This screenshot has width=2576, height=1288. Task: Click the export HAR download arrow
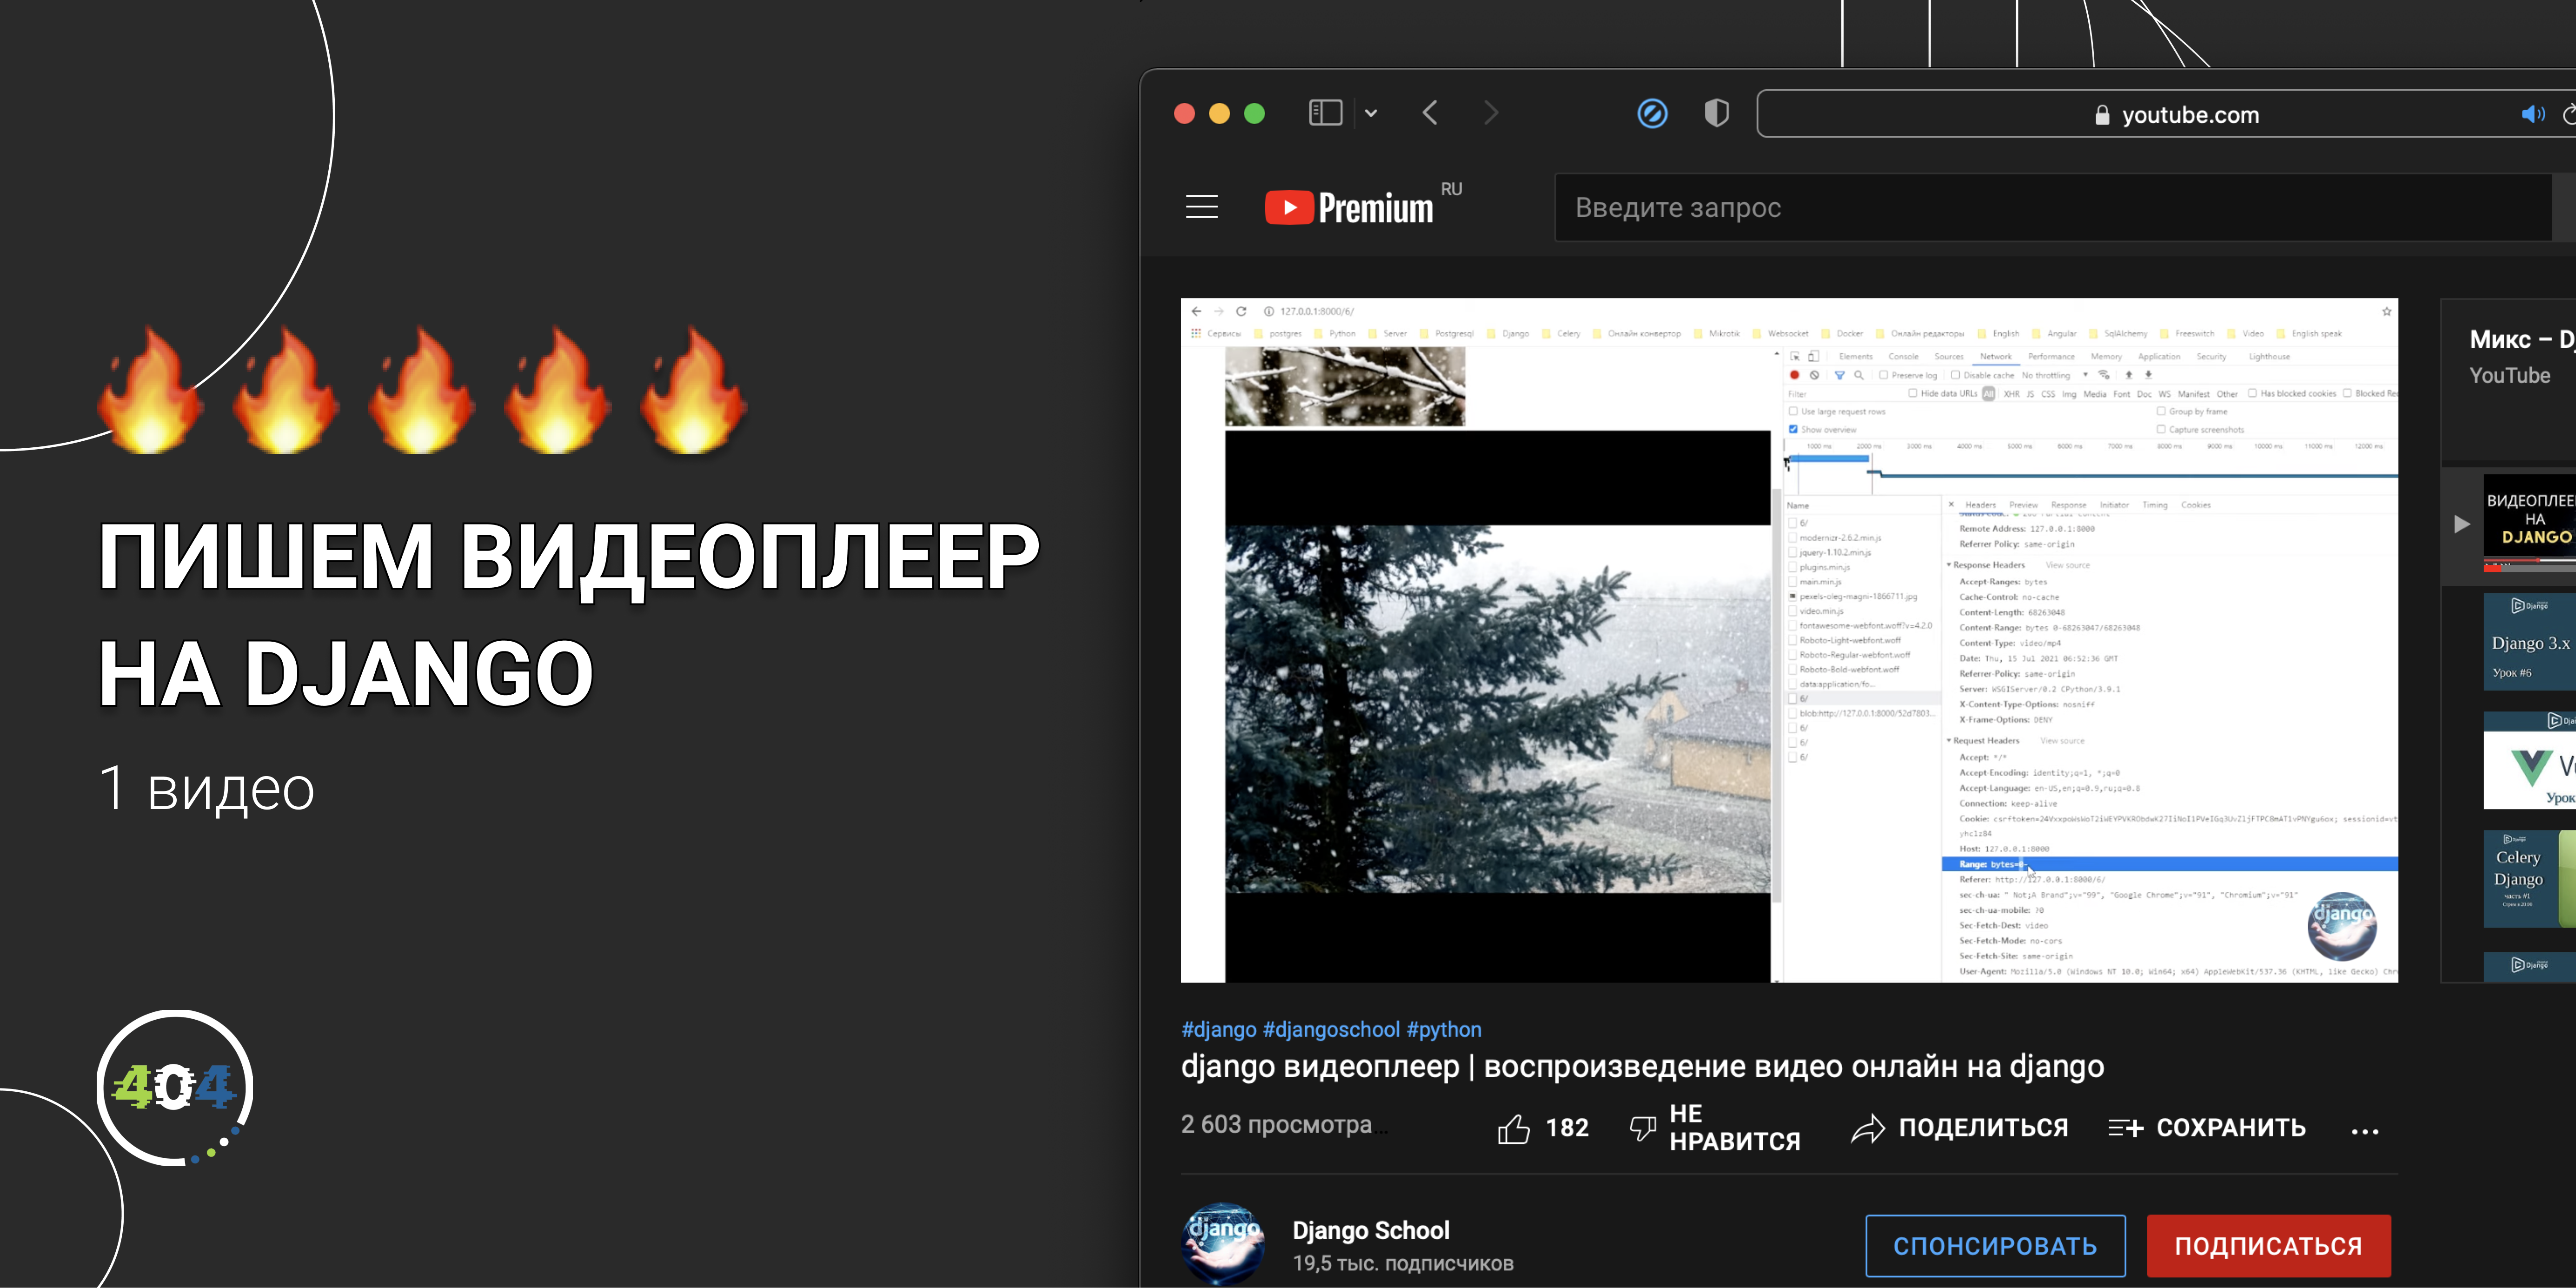point(2148,375)
